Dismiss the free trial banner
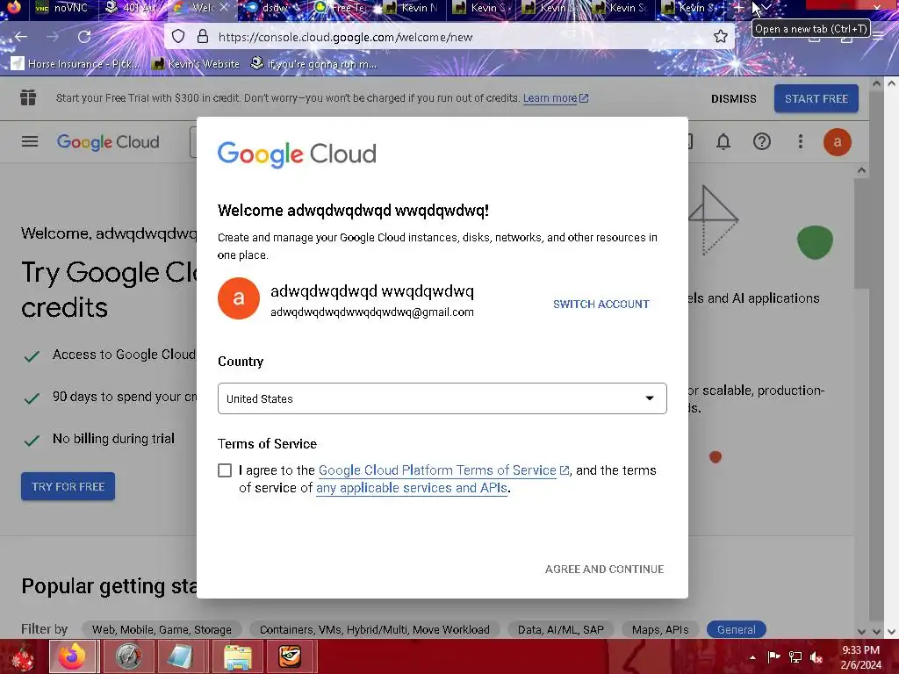 coord(733,98)
